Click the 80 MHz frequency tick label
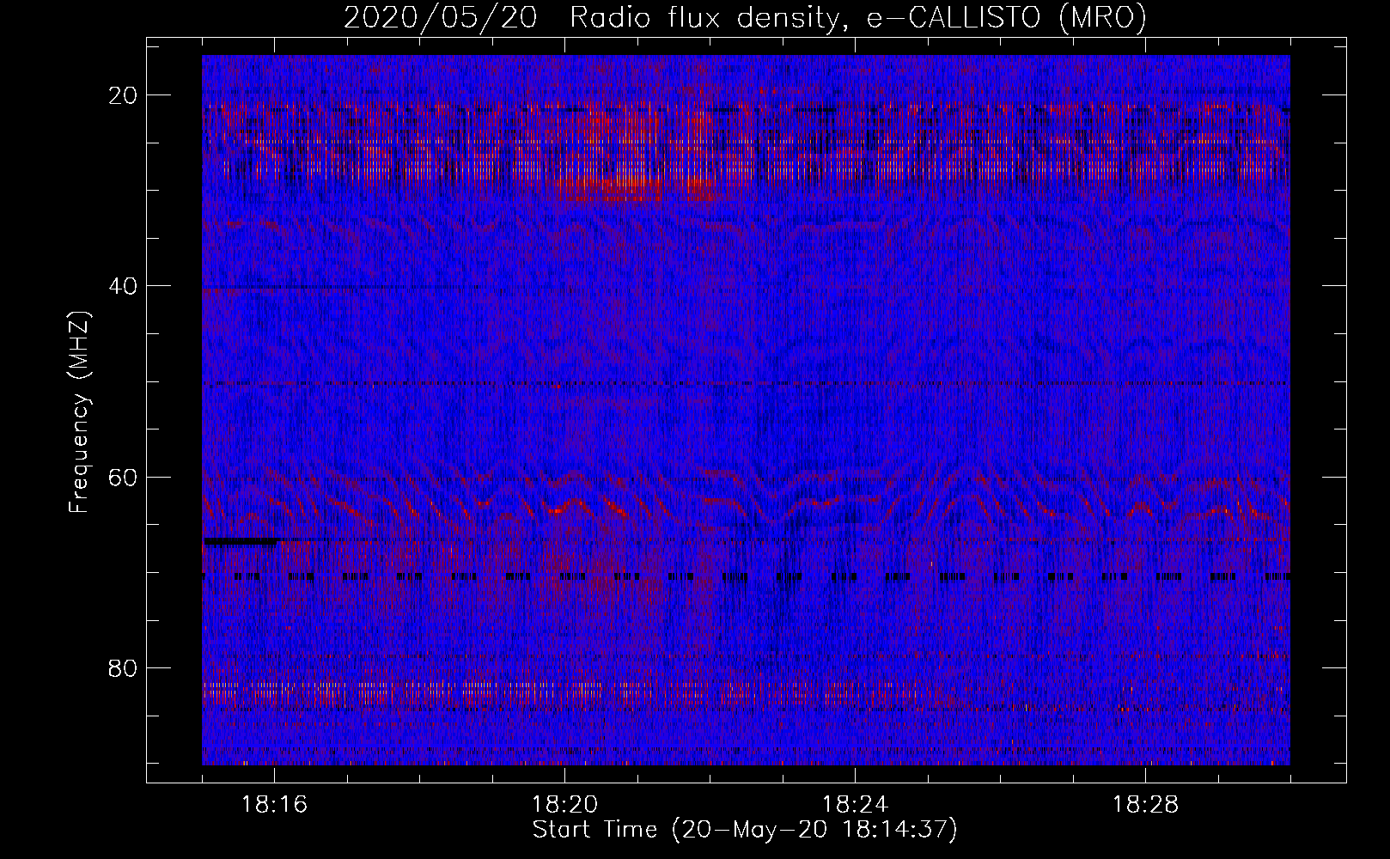Screen dimensions: 1390x859 124,667
